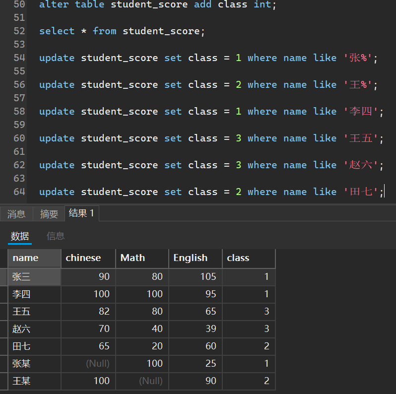Select the 王某 name cell
Screen dimensions: 396x394
(x=35, y=381)
